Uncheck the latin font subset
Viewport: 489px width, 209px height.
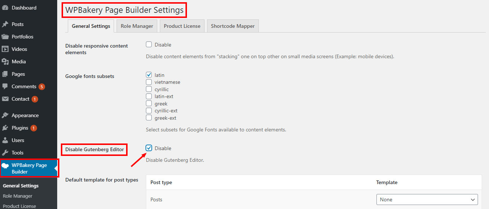tap(149, 75)
